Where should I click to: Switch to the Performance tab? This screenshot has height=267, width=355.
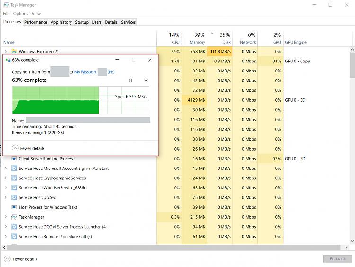click(x=36, y=22)
